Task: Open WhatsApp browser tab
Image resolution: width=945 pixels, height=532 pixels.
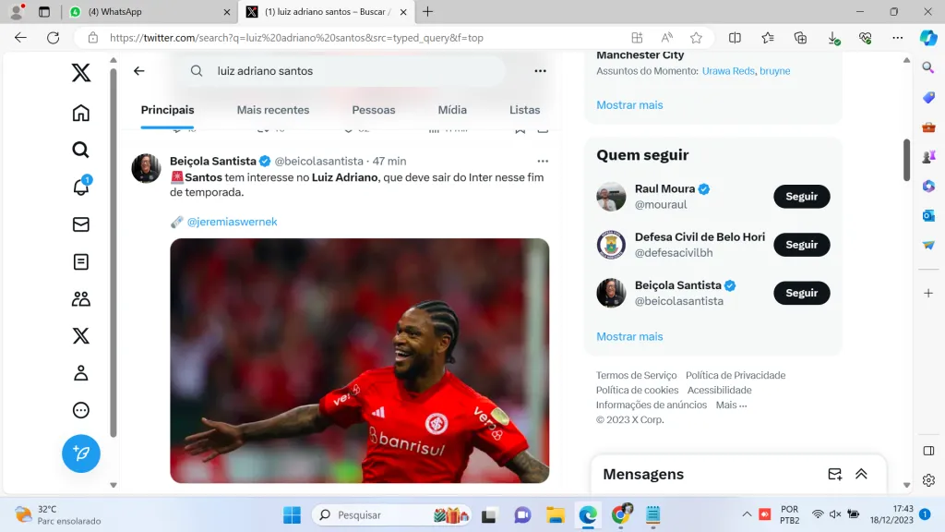Action: pos(148,12)
